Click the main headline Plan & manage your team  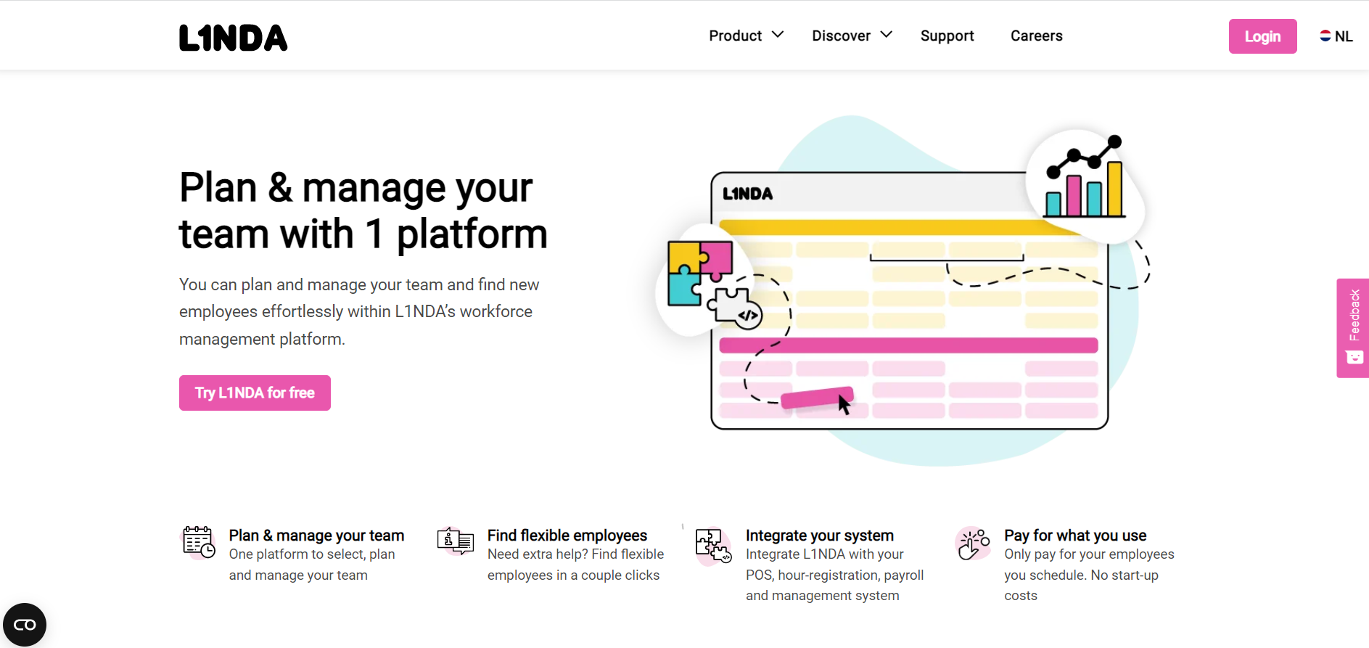click(363, 210)
